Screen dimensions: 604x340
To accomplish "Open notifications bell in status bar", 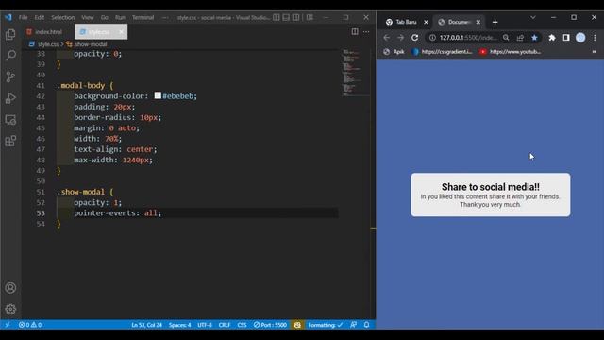I will [x=366, y=325].
